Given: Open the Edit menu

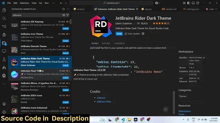Looking at the screenshot, I should (15, 3).
